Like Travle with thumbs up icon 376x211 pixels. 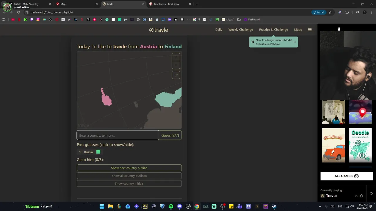pyautogui.click(x=361, y=196)
